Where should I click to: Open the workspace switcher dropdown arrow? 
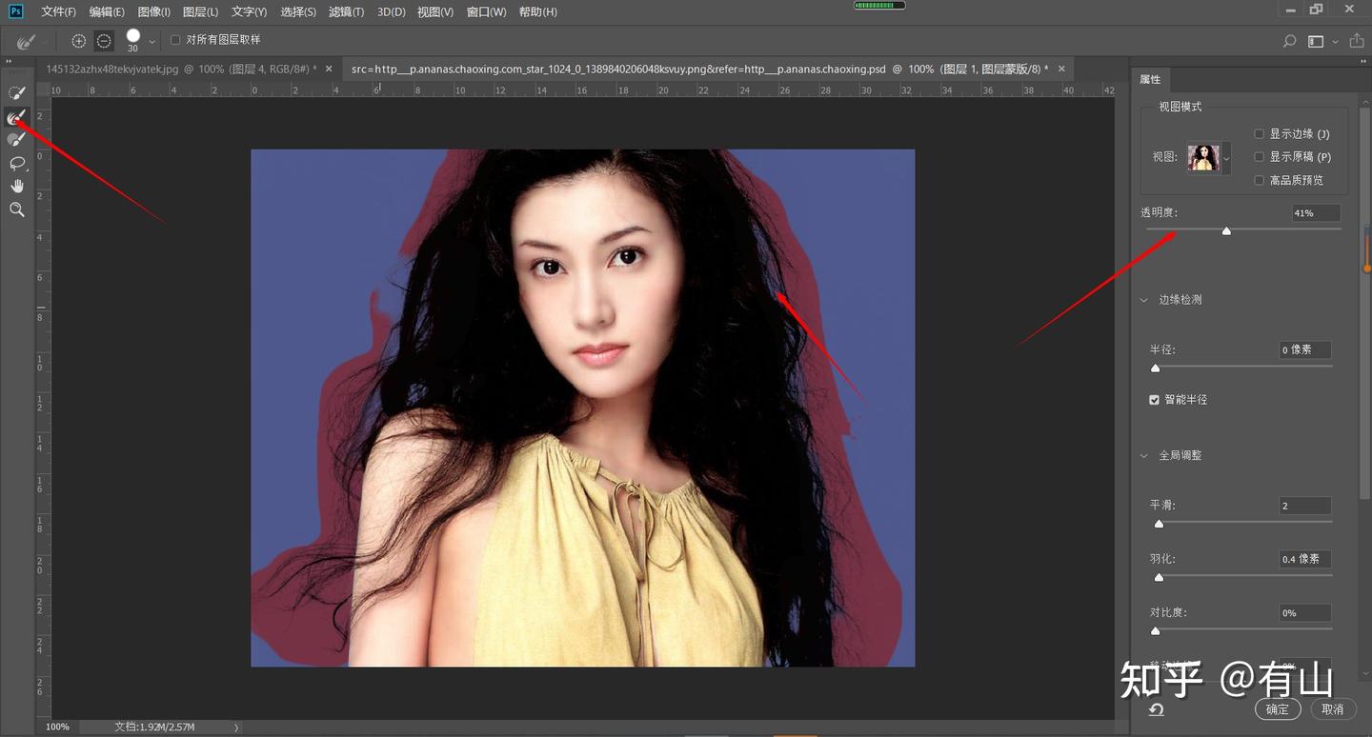pyautogui.click(x=1335, y=42)
